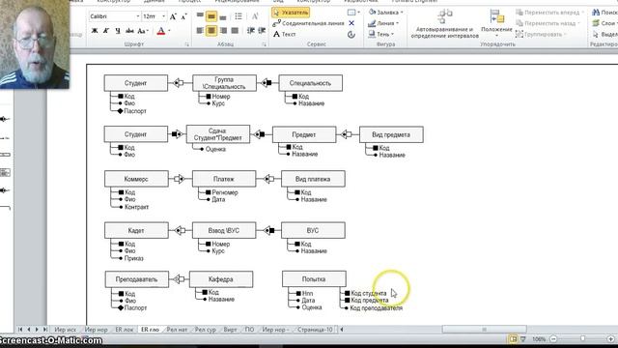Toggle underline (Ч) formatting
The height and width of the screenshot is (348, 618).
[118, 31]
